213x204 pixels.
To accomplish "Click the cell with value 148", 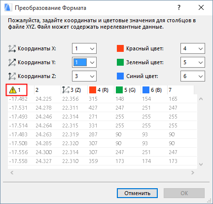I will coord(120,99).
